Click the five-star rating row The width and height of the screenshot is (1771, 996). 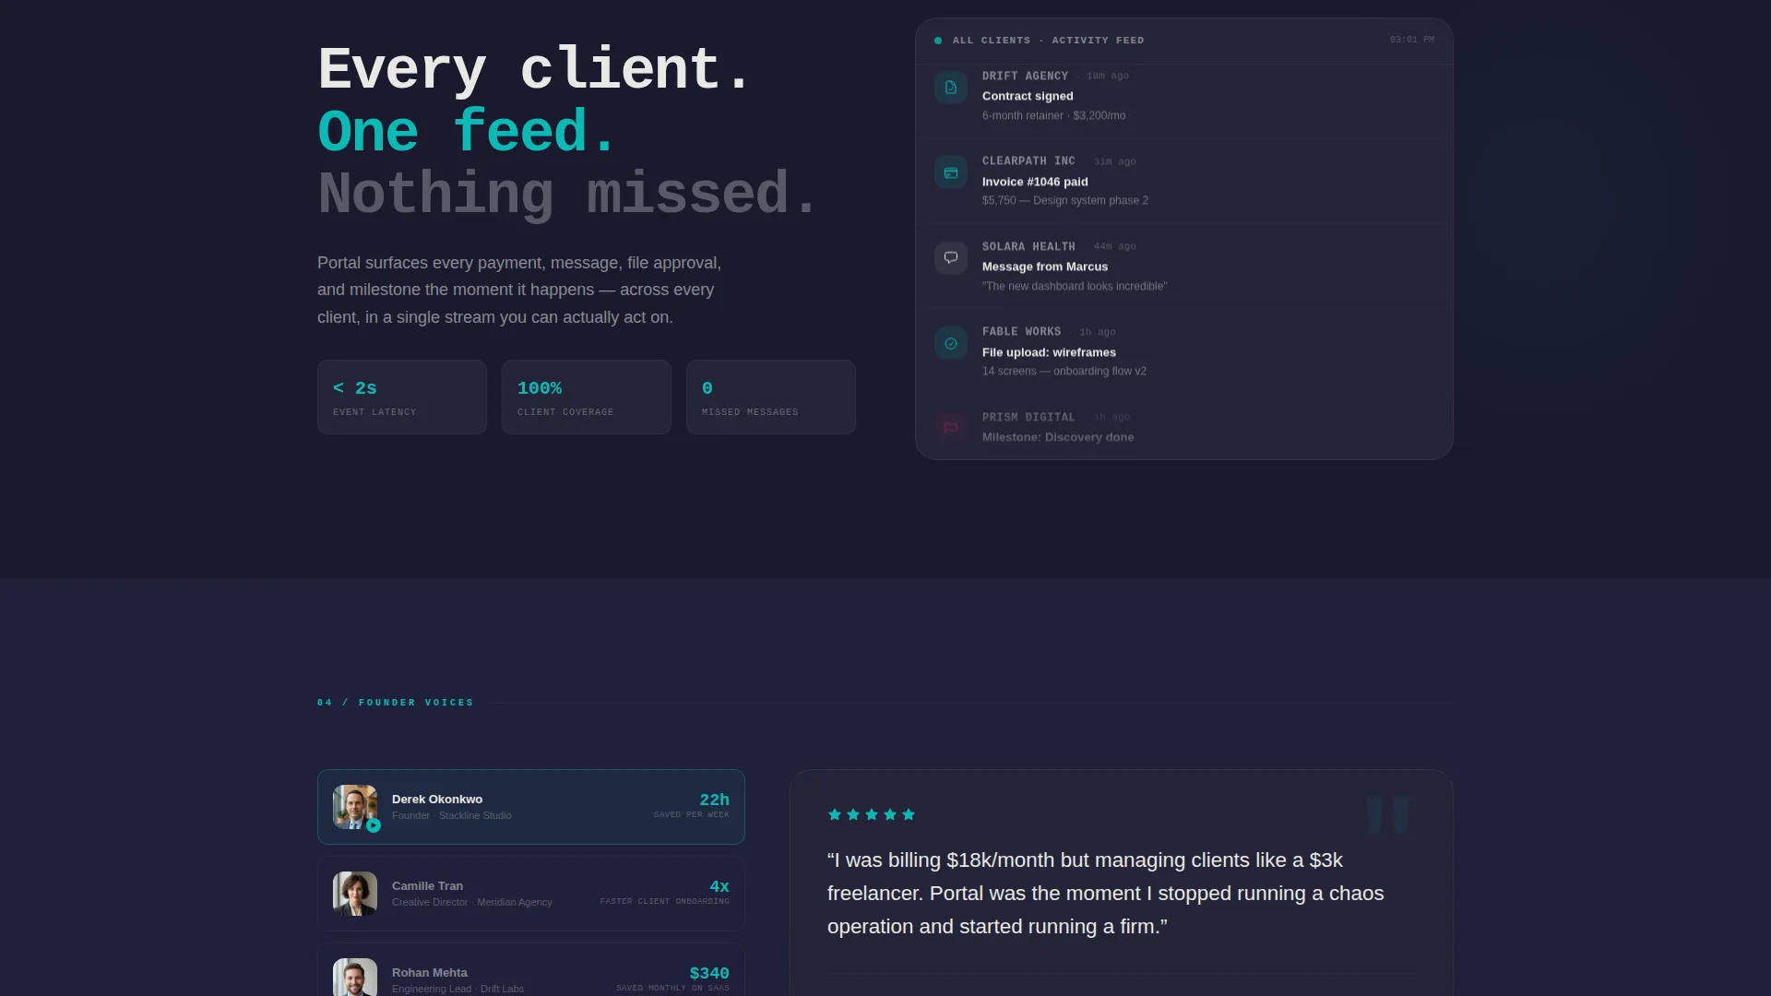pos(872,814)
